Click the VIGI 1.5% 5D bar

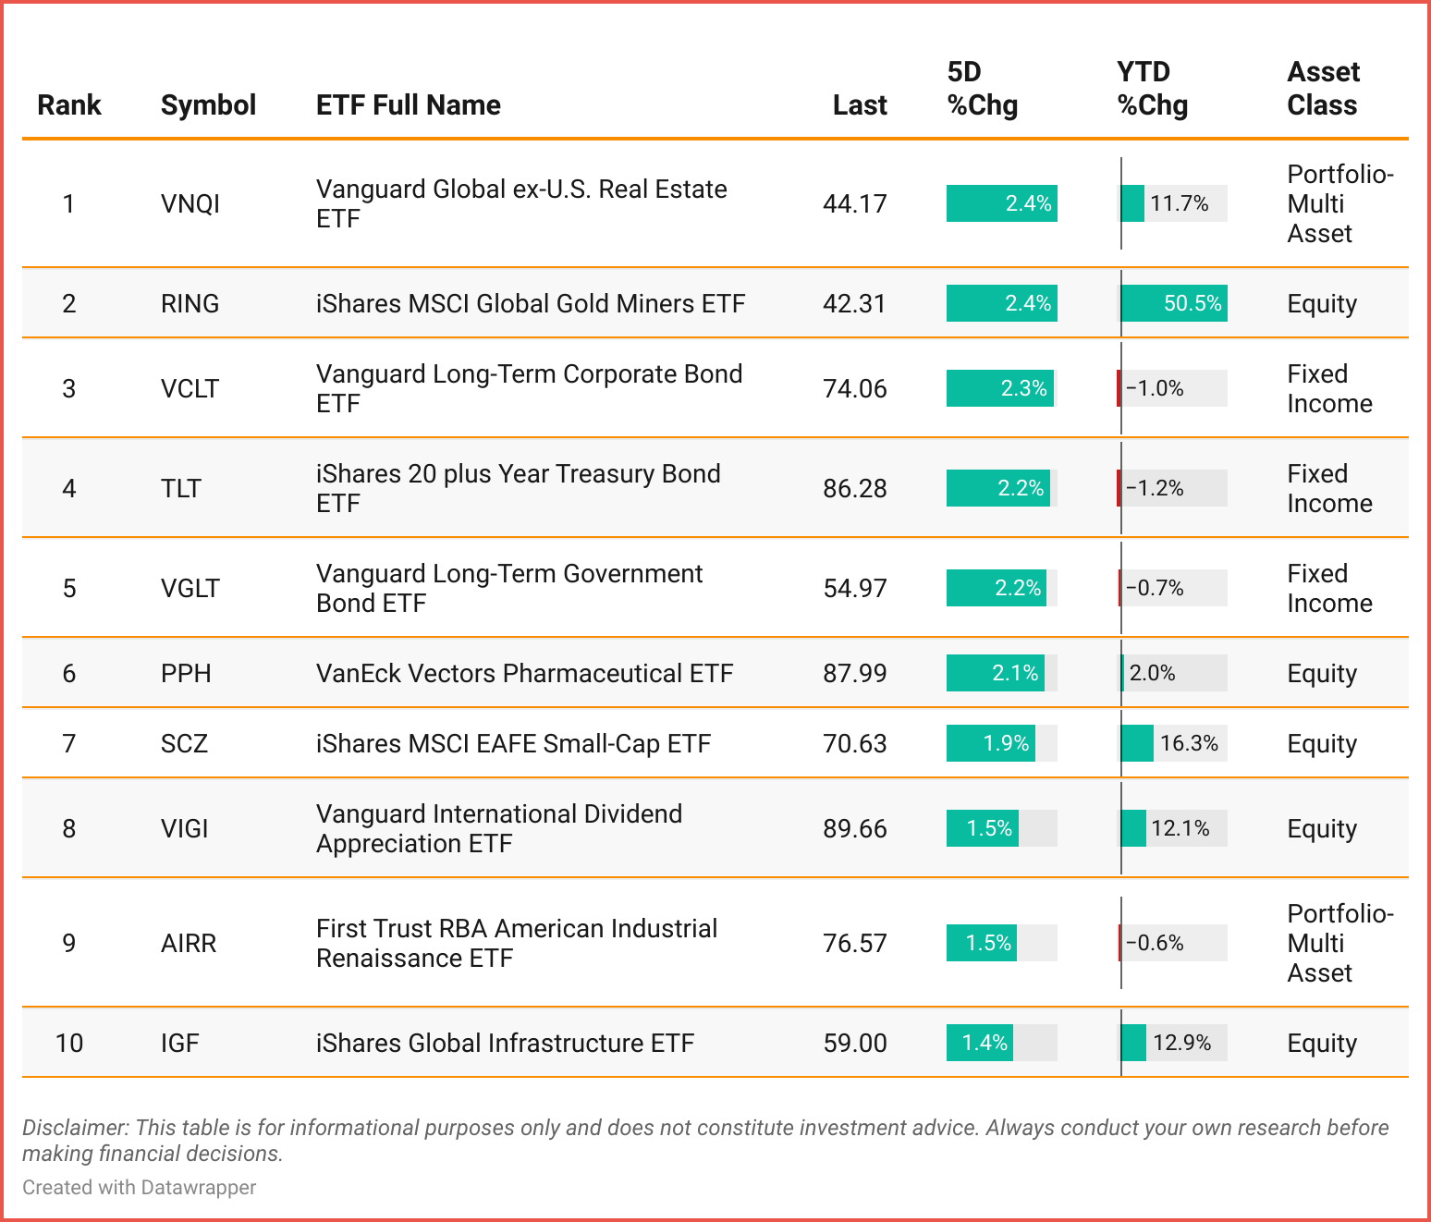[x=983, y=828]
